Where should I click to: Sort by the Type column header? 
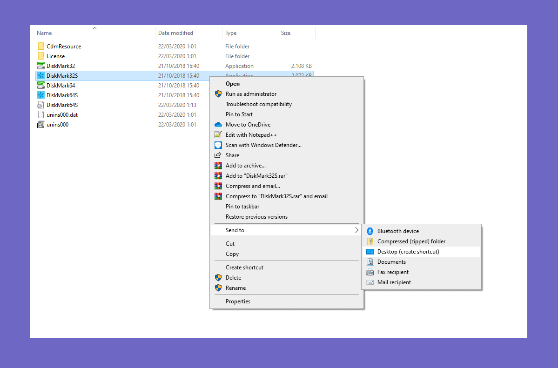231,33
